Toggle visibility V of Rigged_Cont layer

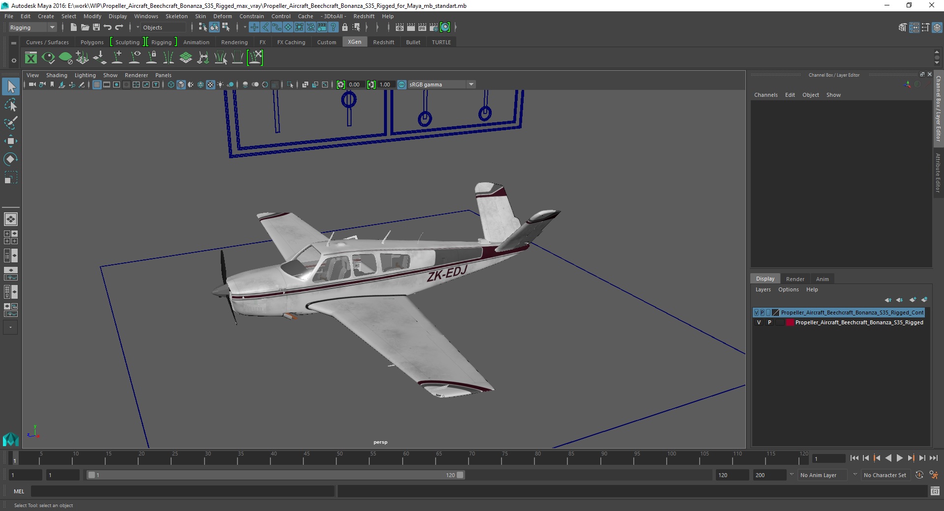point(756,312)
